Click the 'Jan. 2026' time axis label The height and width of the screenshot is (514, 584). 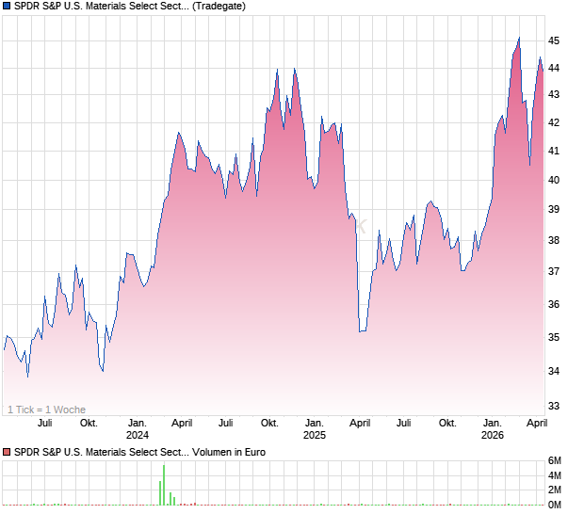click(493, 429)
